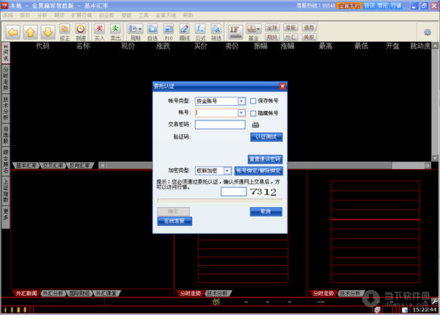Open the settings gear icon in toolbar
Screen dimensions: 440x315
point(428,32)
